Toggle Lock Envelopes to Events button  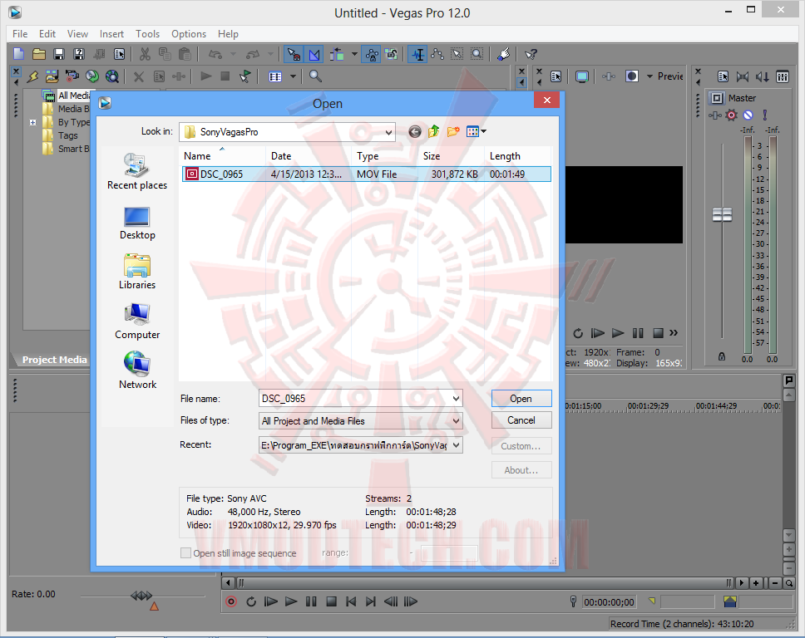pyautogui.click(x=372, y=54)
